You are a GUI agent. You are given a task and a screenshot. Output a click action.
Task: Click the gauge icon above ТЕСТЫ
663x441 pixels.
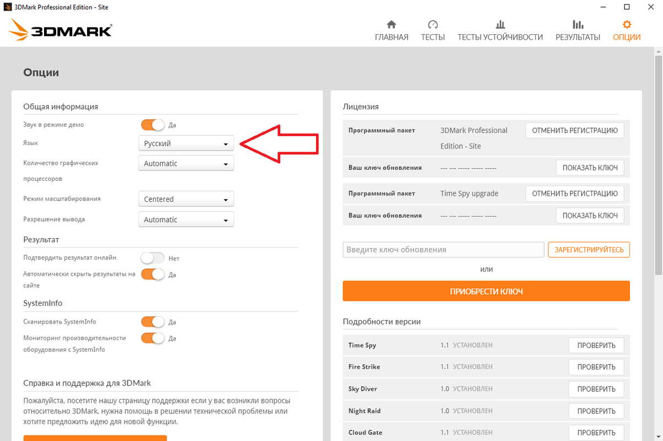point(433,25)
